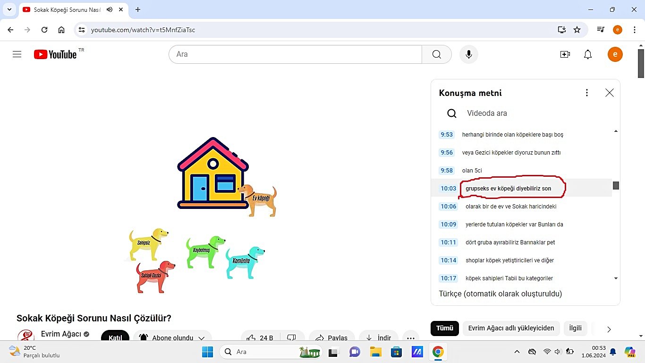
Task: Select the Tümü filter chip
Action: [x=444, y=328]
